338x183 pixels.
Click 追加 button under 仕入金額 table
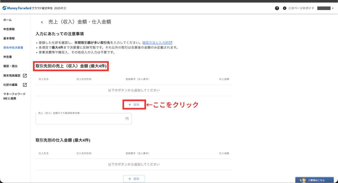click(134, 179)
